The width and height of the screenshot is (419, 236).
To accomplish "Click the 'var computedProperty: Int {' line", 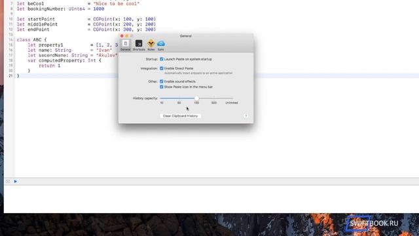I will point(64,60).
